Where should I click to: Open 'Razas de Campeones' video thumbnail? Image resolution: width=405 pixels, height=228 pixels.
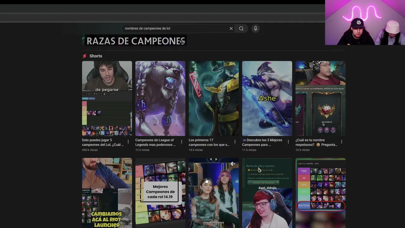click(x=134, y=41)
